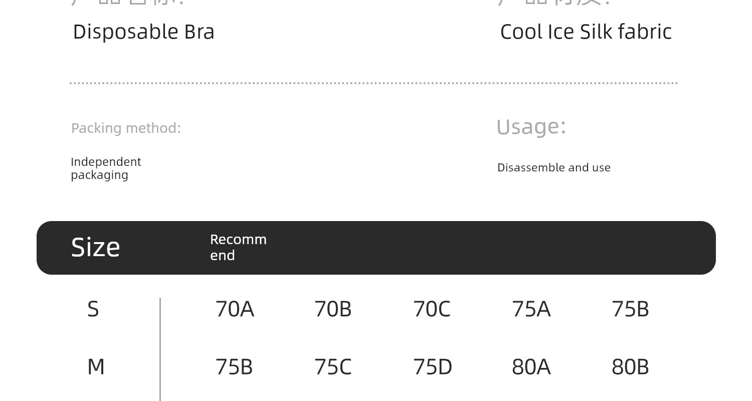This screenshot has height=401, width=752.
Task: Click the 70C size cell
Action: 432,309
